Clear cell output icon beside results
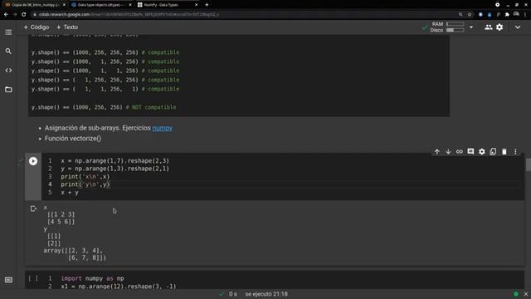 33,208
